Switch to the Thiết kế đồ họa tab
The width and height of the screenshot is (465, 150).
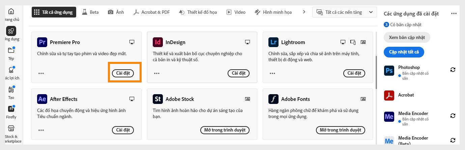tap(197, 12)
